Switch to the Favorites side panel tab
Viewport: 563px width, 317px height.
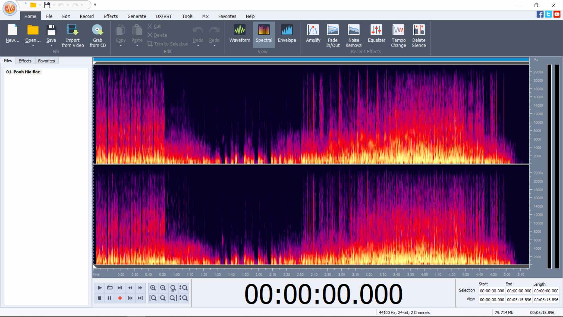click(46, 61)
